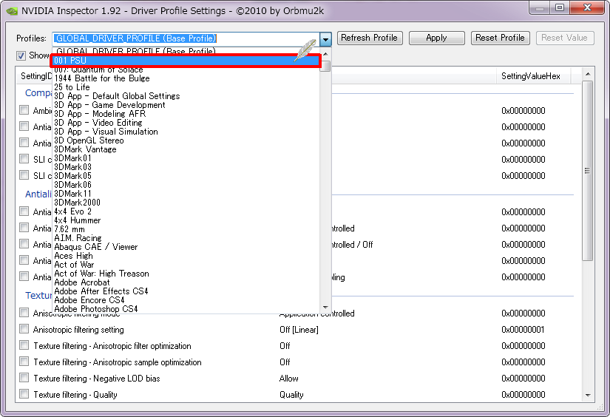Click the Quality value for Texture filtering
The width and height of the screenshot is (610, 417).
291,395
